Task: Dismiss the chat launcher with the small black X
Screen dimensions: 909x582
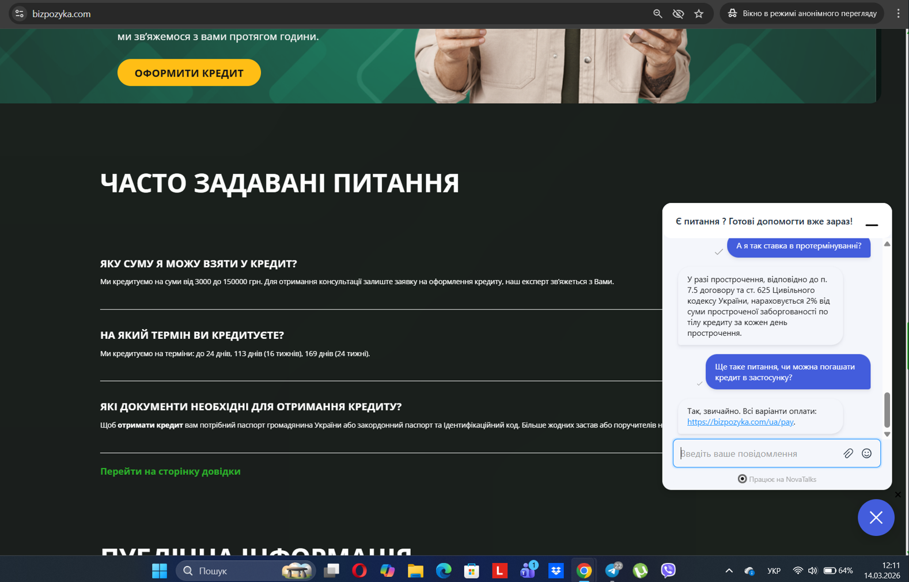Action: click(x=898, y=494)
